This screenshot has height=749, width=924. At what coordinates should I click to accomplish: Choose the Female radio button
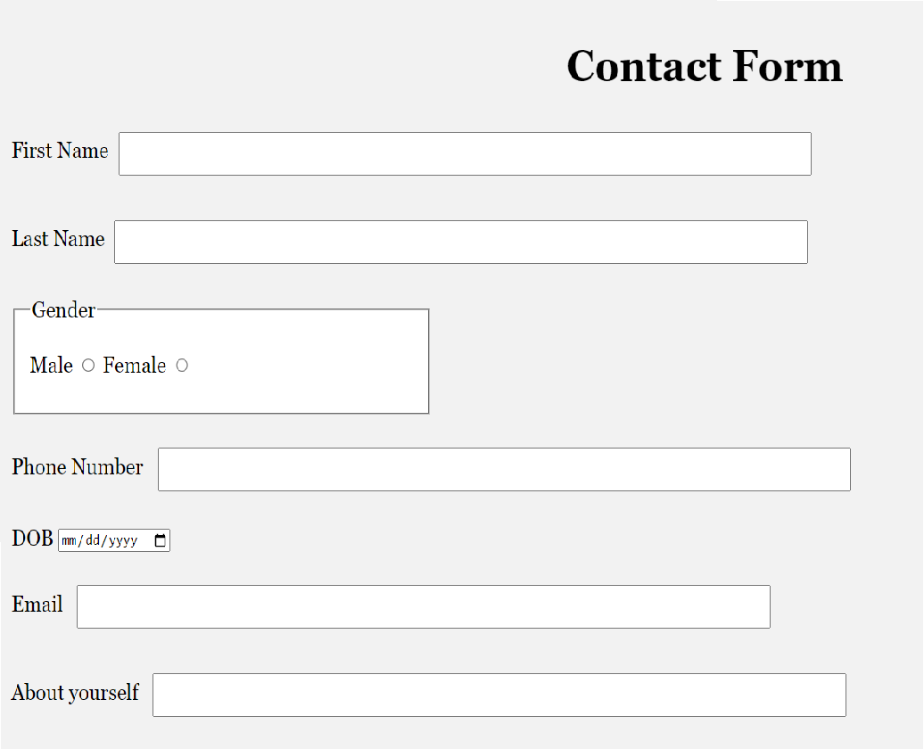click(x=182, y=366)
